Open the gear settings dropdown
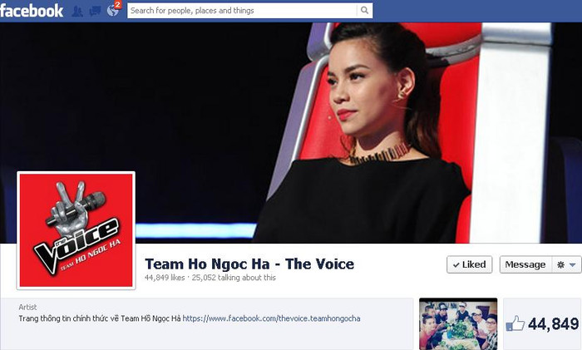This screenshot has width=582, height=350. click(x=566, y=264)
